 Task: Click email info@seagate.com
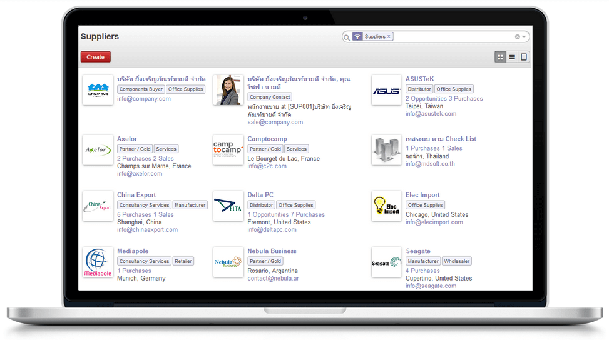[x=431, y=286]
